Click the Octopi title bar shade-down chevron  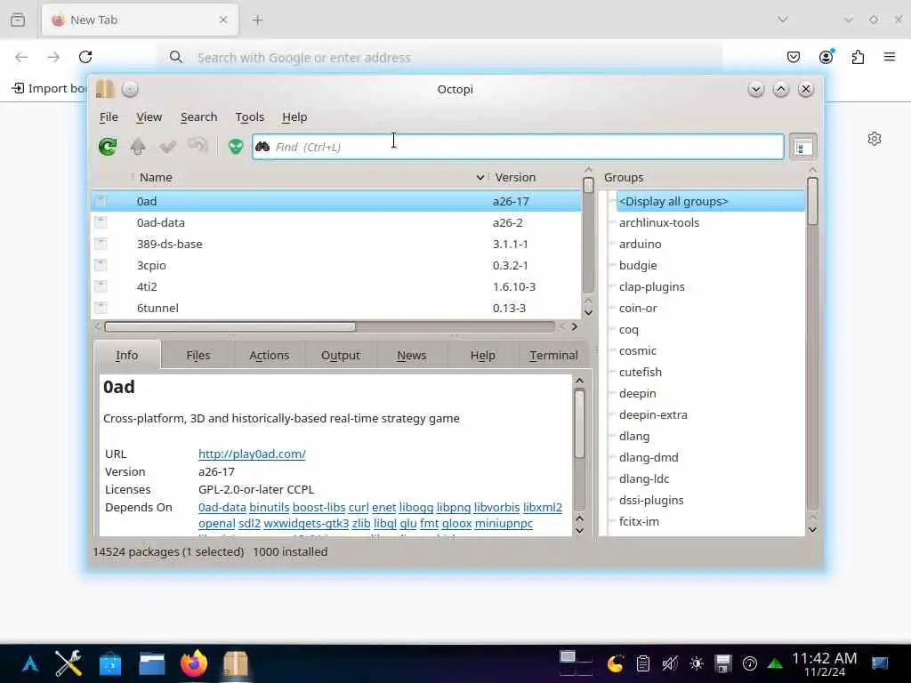pyautogui.click(x=756, y=89)
